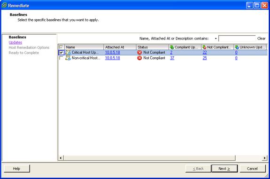270x179 pixels.
Task: Click Not Compliant status text in Non-critical row
Action: pyautogui.click(x=154, y=58)
